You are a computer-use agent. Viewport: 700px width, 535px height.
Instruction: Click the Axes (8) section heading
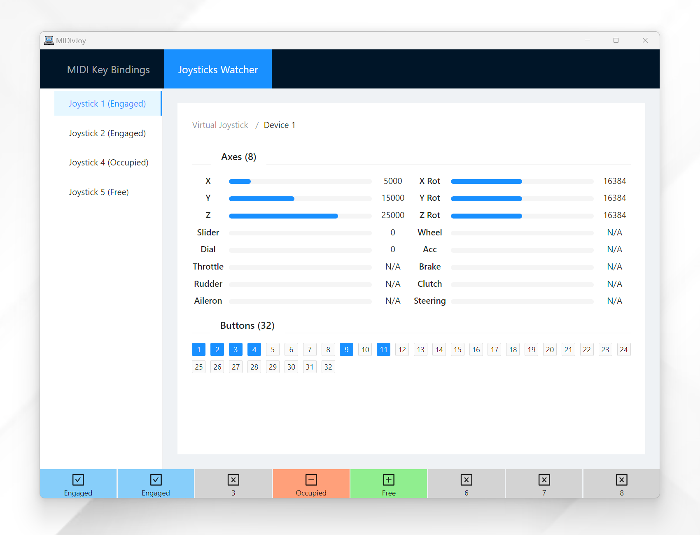coord(239,157)
